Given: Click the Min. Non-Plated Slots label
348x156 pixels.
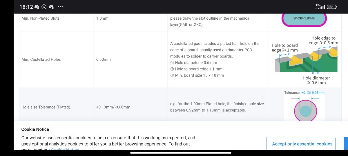Looking at the screenshot, I should (x=40, y=18).
